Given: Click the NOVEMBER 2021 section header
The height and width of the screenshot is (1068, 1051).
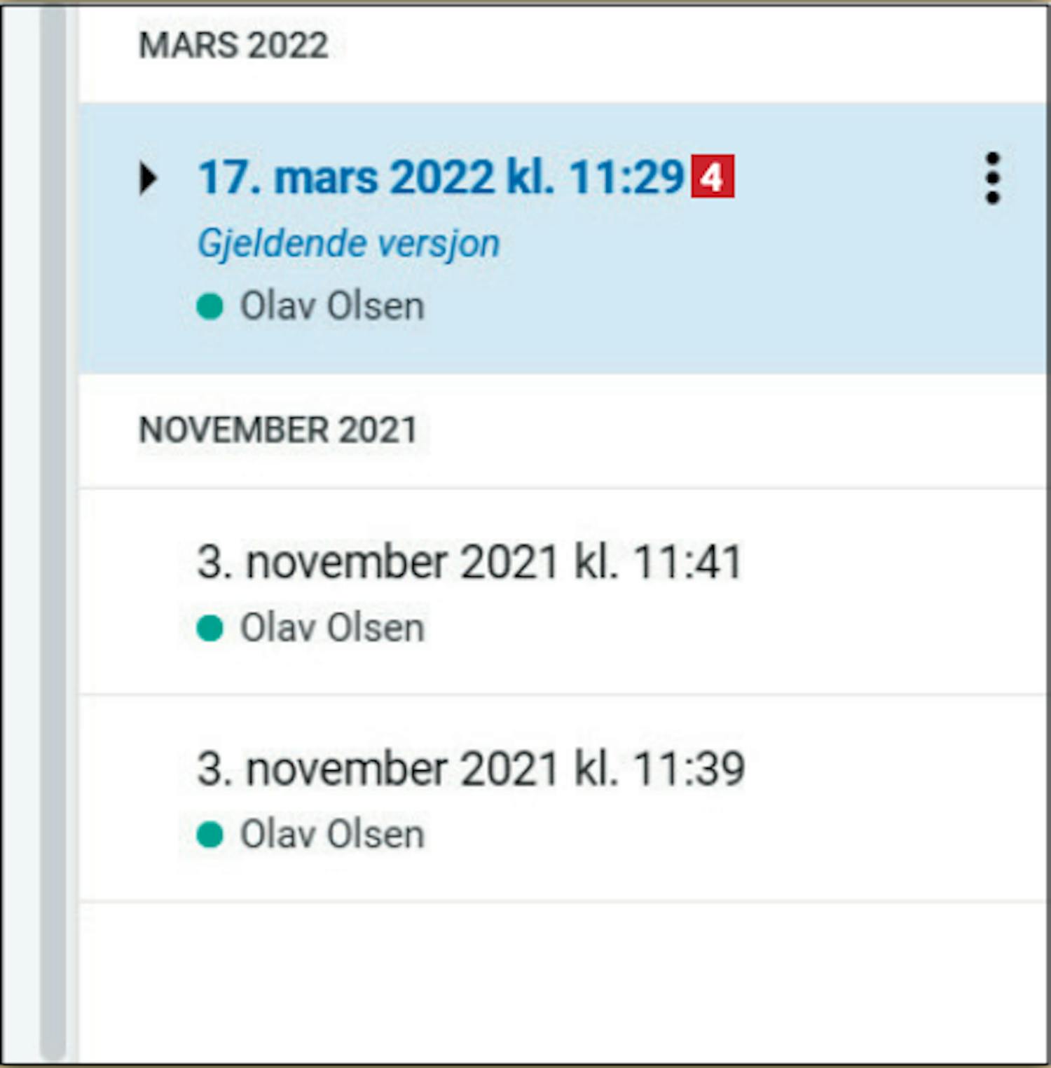Looking at the screenshot, I should click(x=278, y=430).
